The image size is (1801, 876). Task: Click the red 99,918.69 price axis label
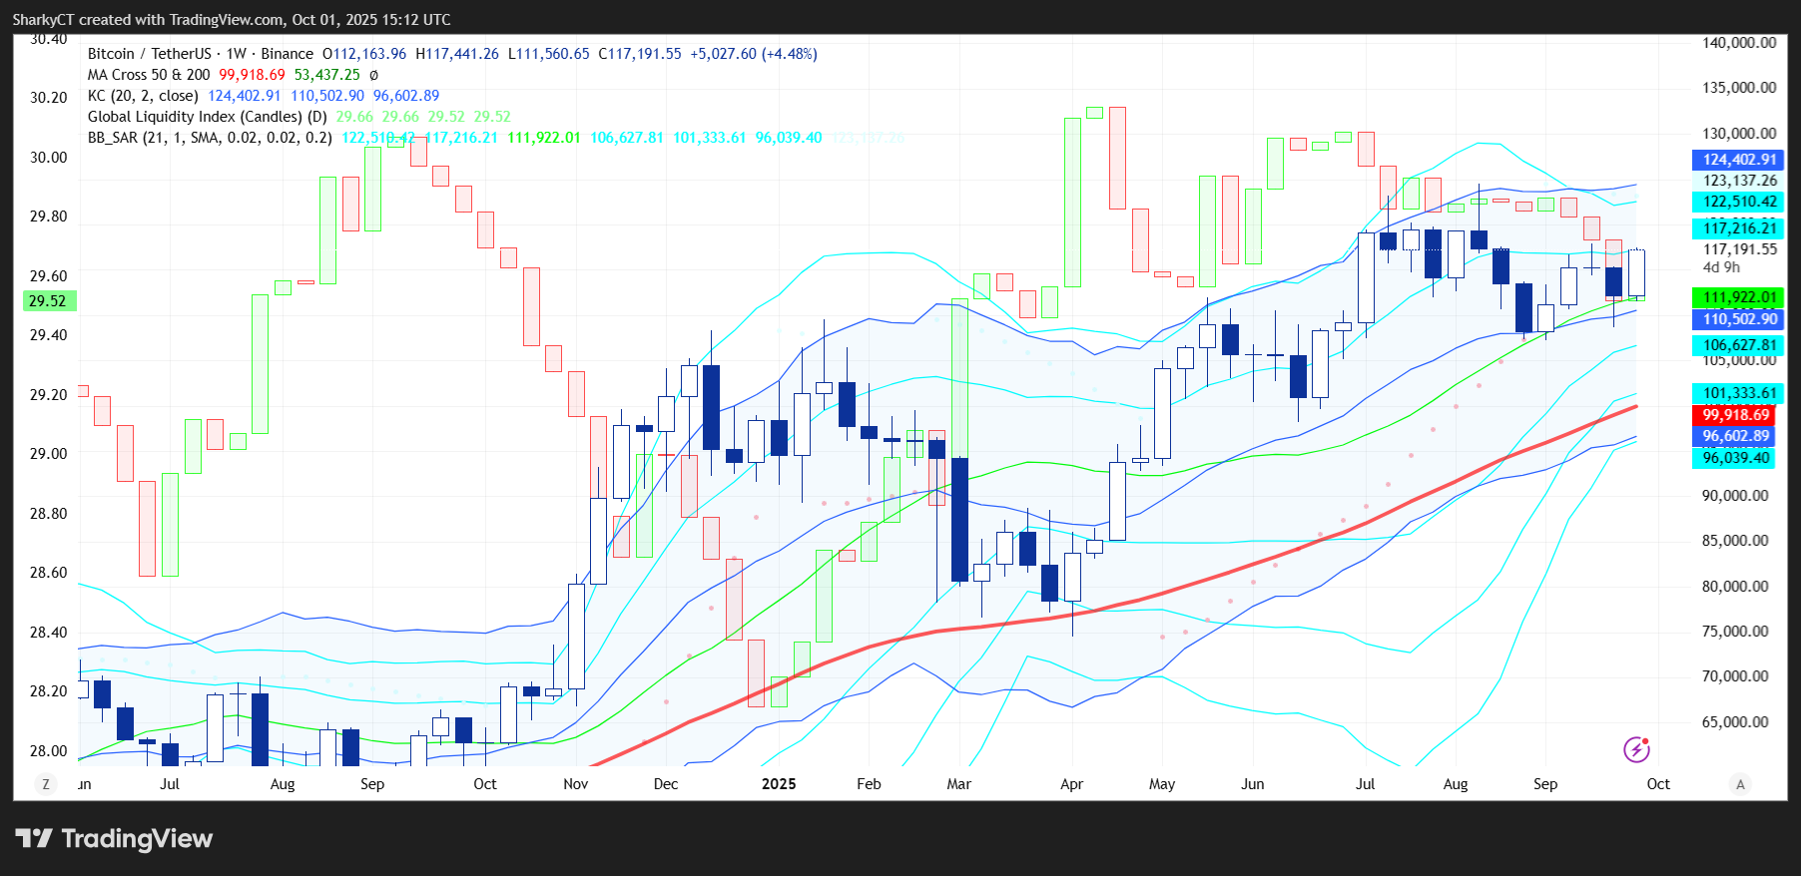1735,415
